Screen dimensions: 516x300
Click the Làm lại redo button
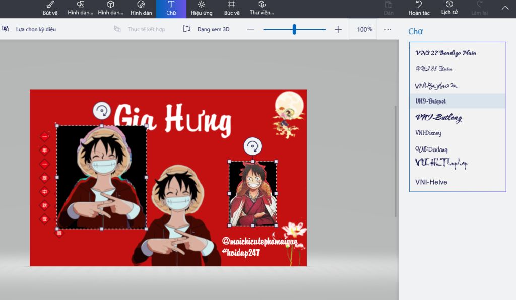480,9
